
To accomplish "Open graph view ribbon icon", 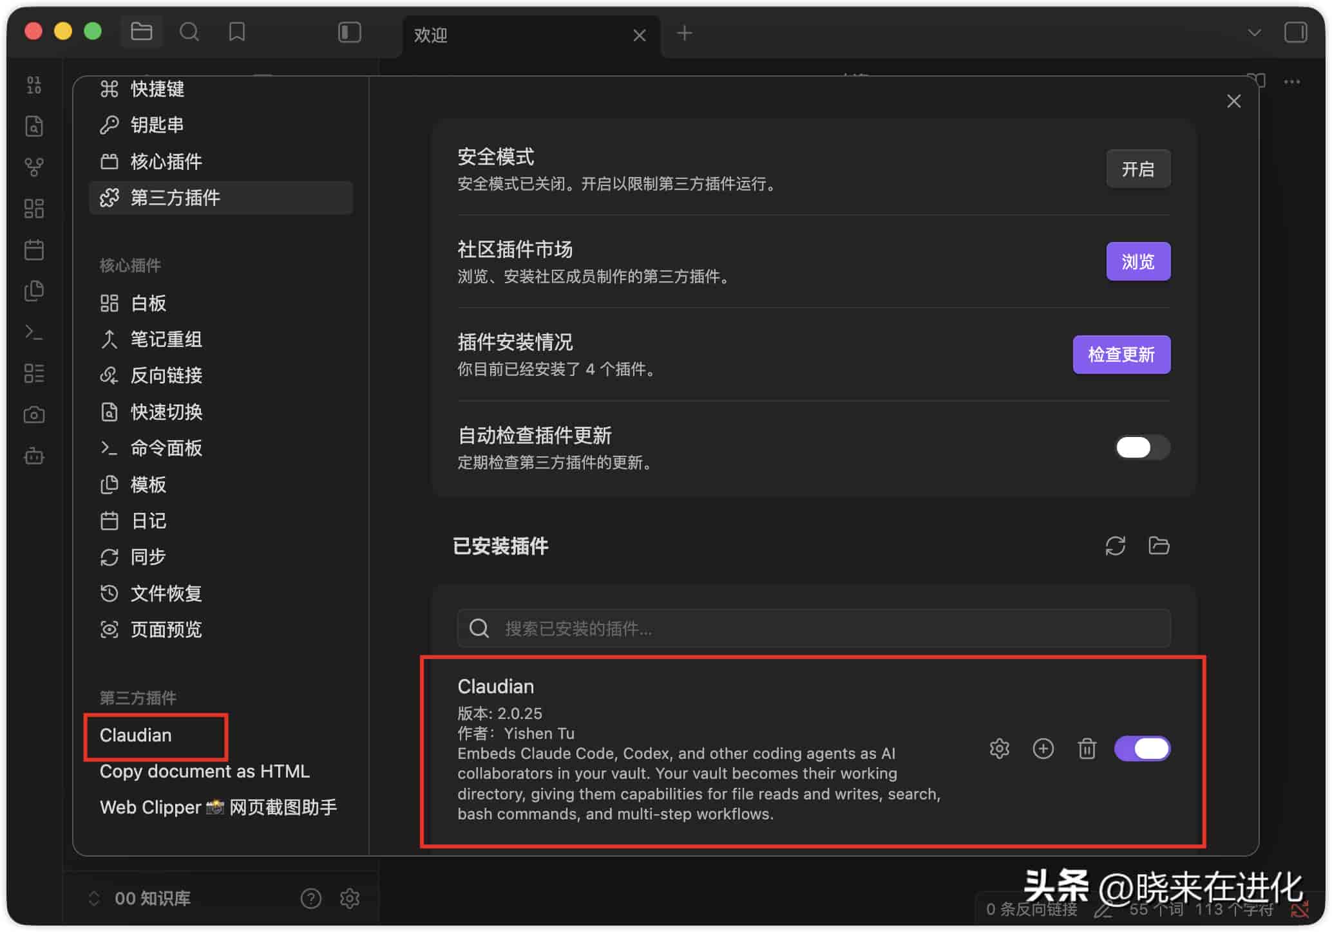I will click(34, 167).
